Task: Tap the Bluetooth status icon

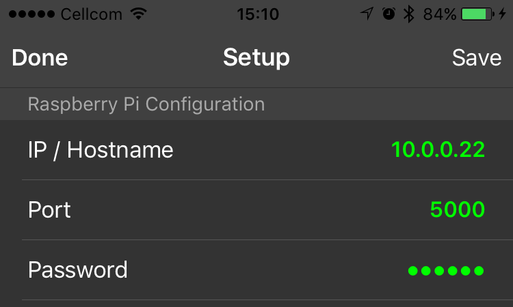Action: point(409,14)
